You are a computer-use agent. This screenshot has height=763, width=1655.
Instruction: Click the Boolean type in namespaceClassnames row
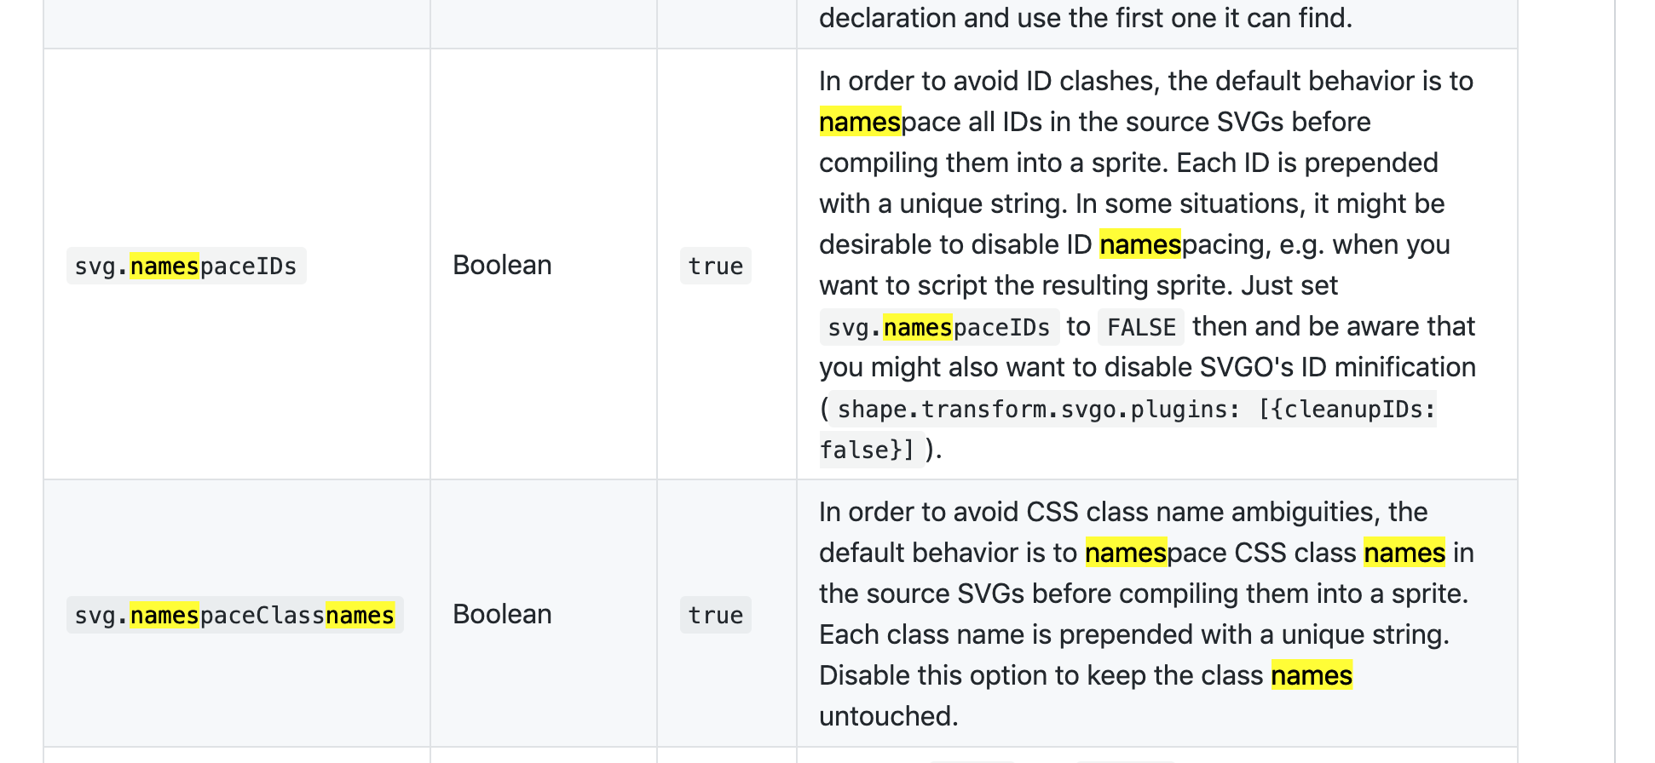[x=502, y=614]
